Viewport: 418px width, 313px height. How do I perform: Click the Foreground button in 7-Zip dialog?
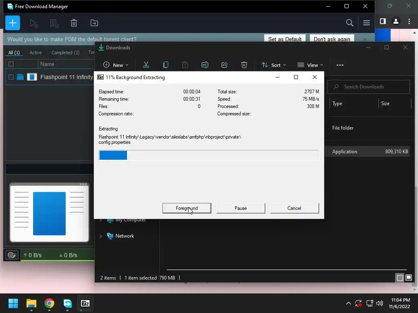[187, 208]
